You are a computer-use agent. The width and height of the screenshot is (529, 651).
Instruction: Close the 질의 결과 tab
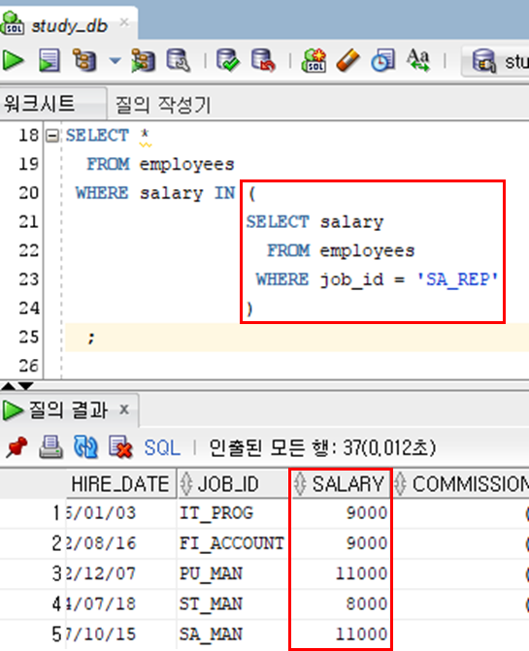pyautogui.click(x=124, y=409)
